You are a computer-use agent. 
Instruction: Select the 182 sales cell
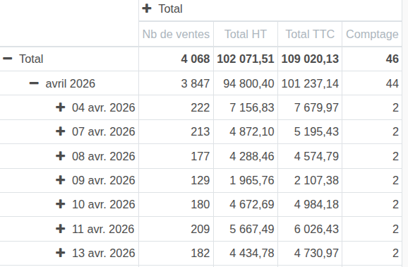tap(176, 253)
